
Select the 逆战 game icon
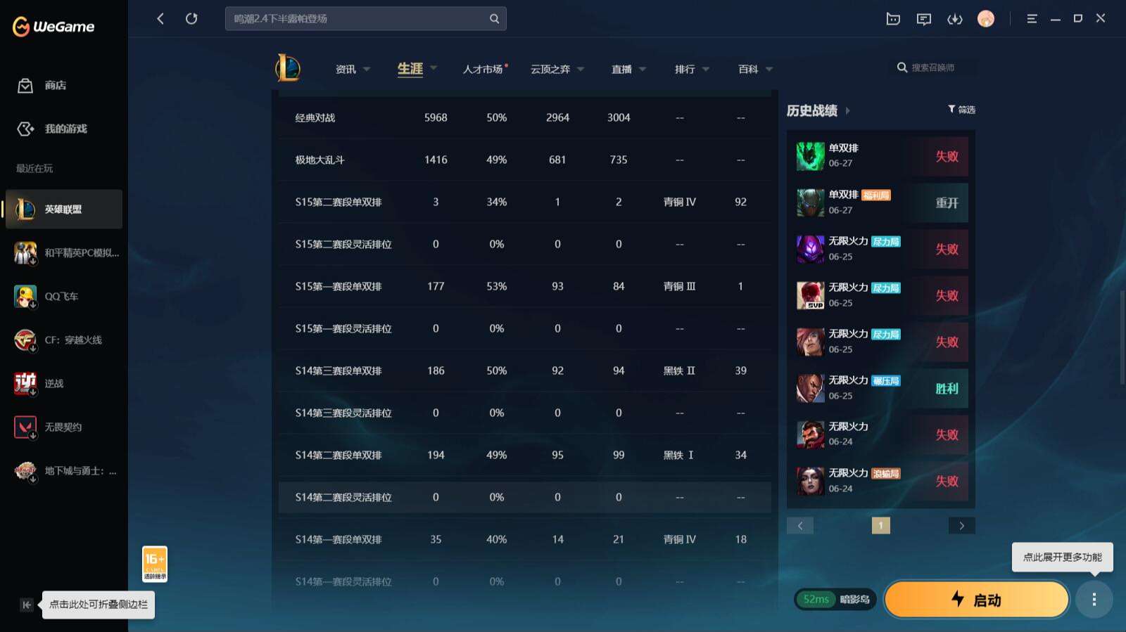25,384
